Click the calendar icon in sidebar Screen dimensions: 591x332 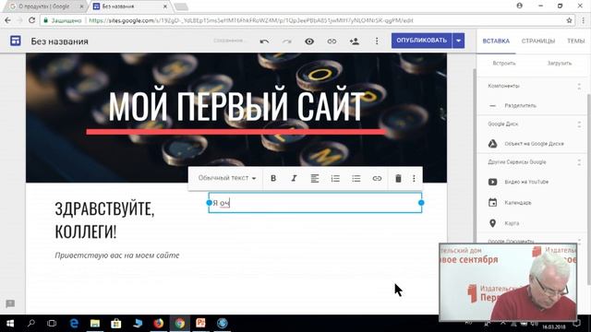click(492, 203)
